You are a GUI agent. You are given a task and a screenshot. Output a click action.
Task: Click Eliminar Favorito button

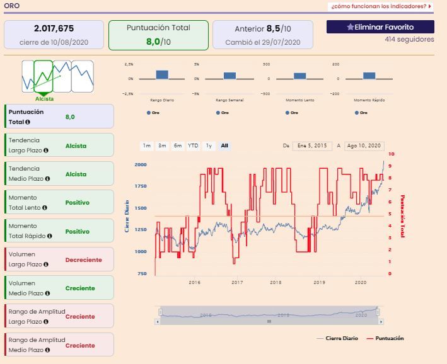[380, 27]
